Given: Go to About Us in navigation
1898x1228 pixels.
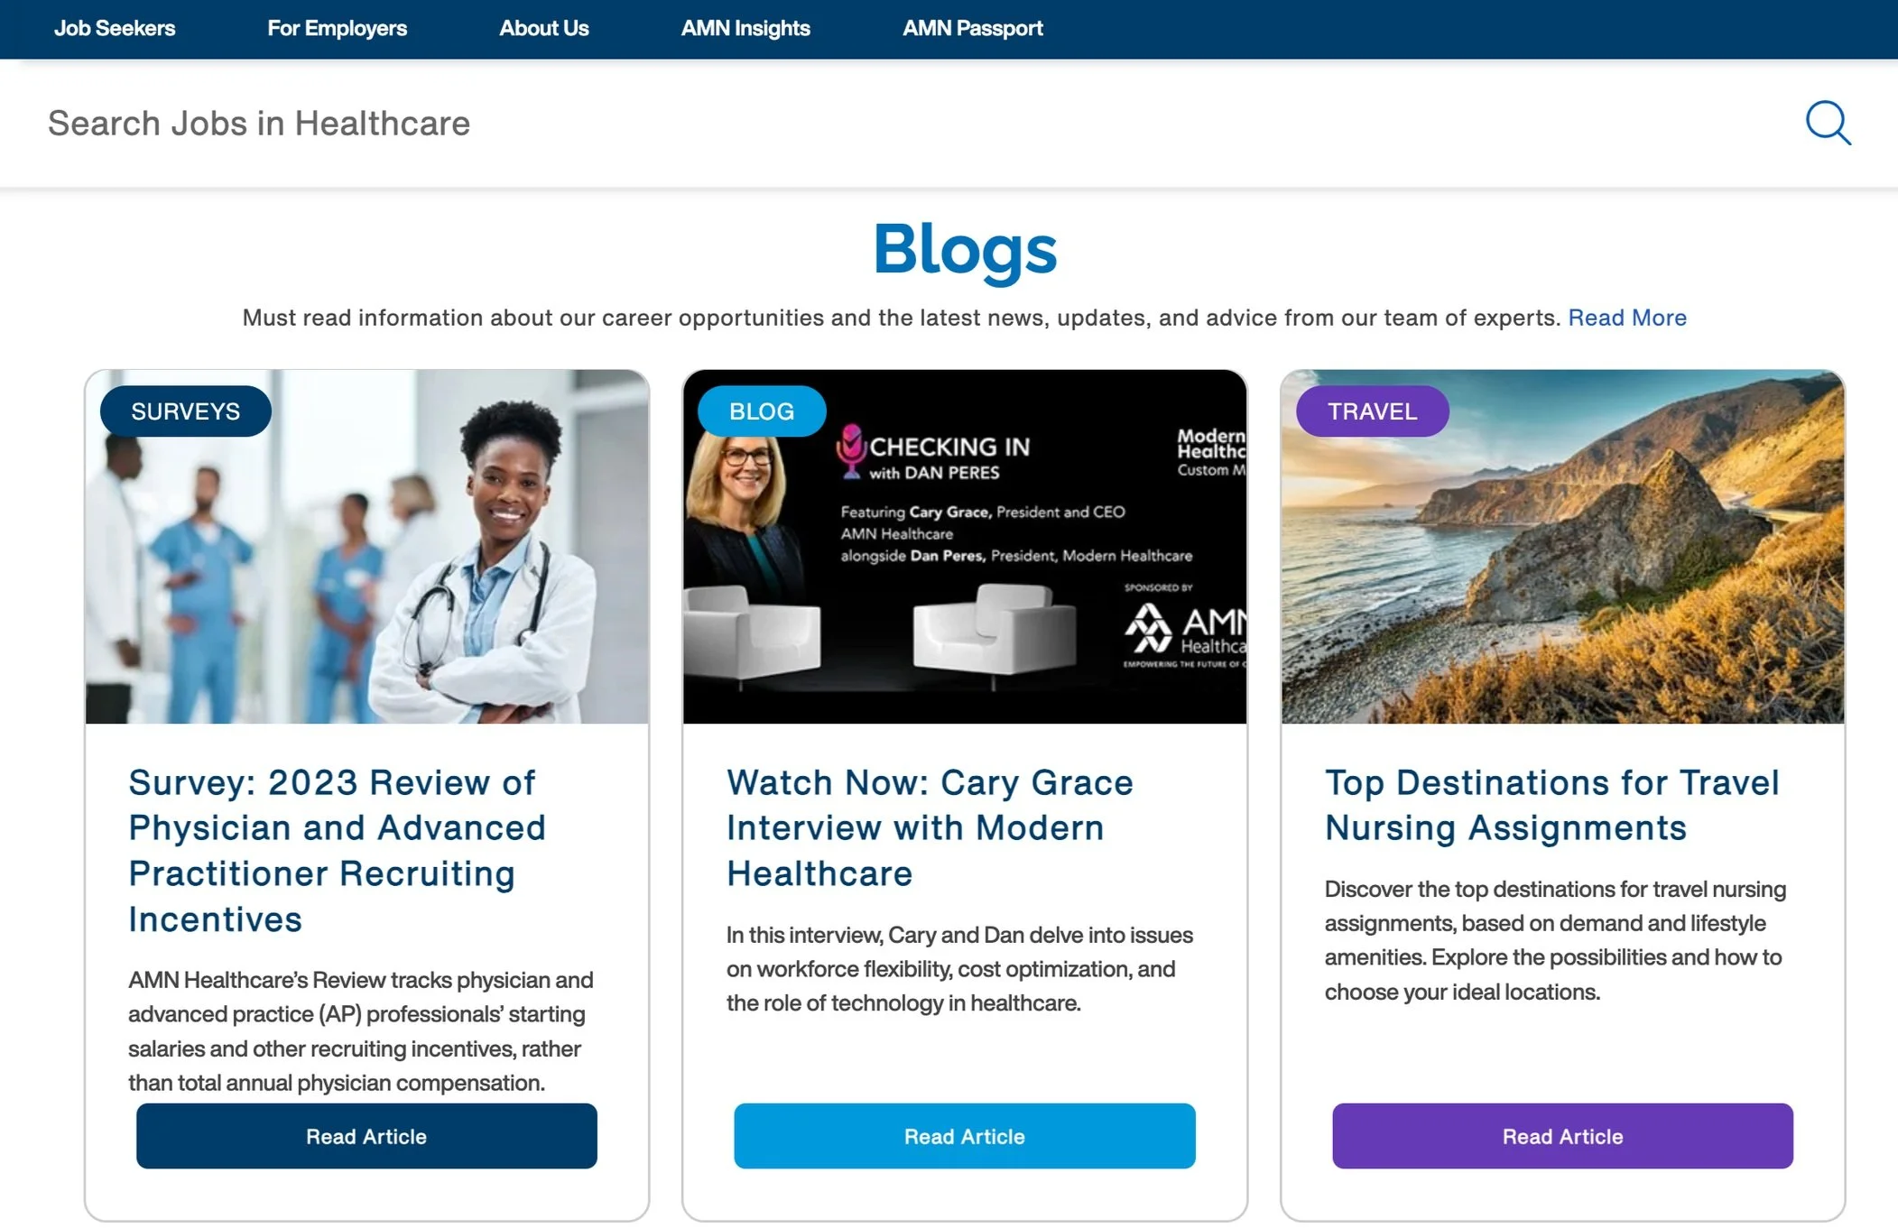Looking at the screenshot, I should point(543,28).
